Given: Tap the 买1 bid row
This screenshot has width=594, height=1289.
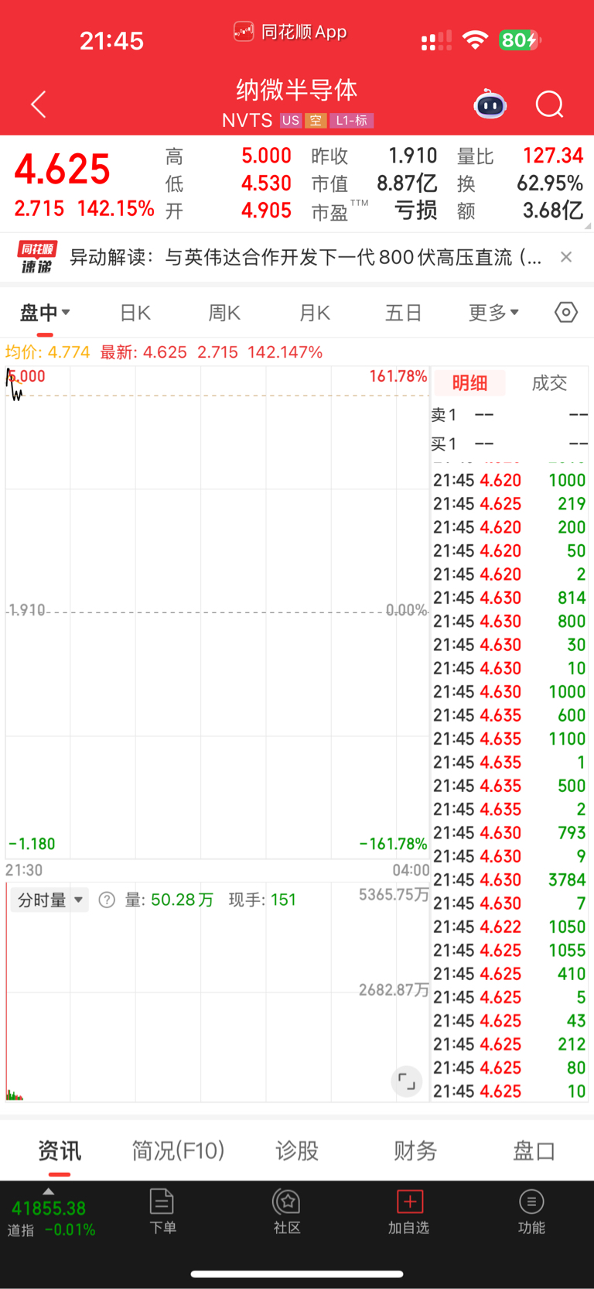Looking at the screenshot, I should 510,444.
